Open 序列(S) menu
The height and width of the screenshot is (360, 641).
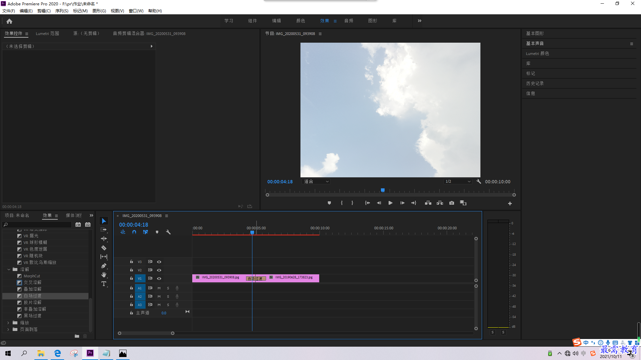[62, 11]
